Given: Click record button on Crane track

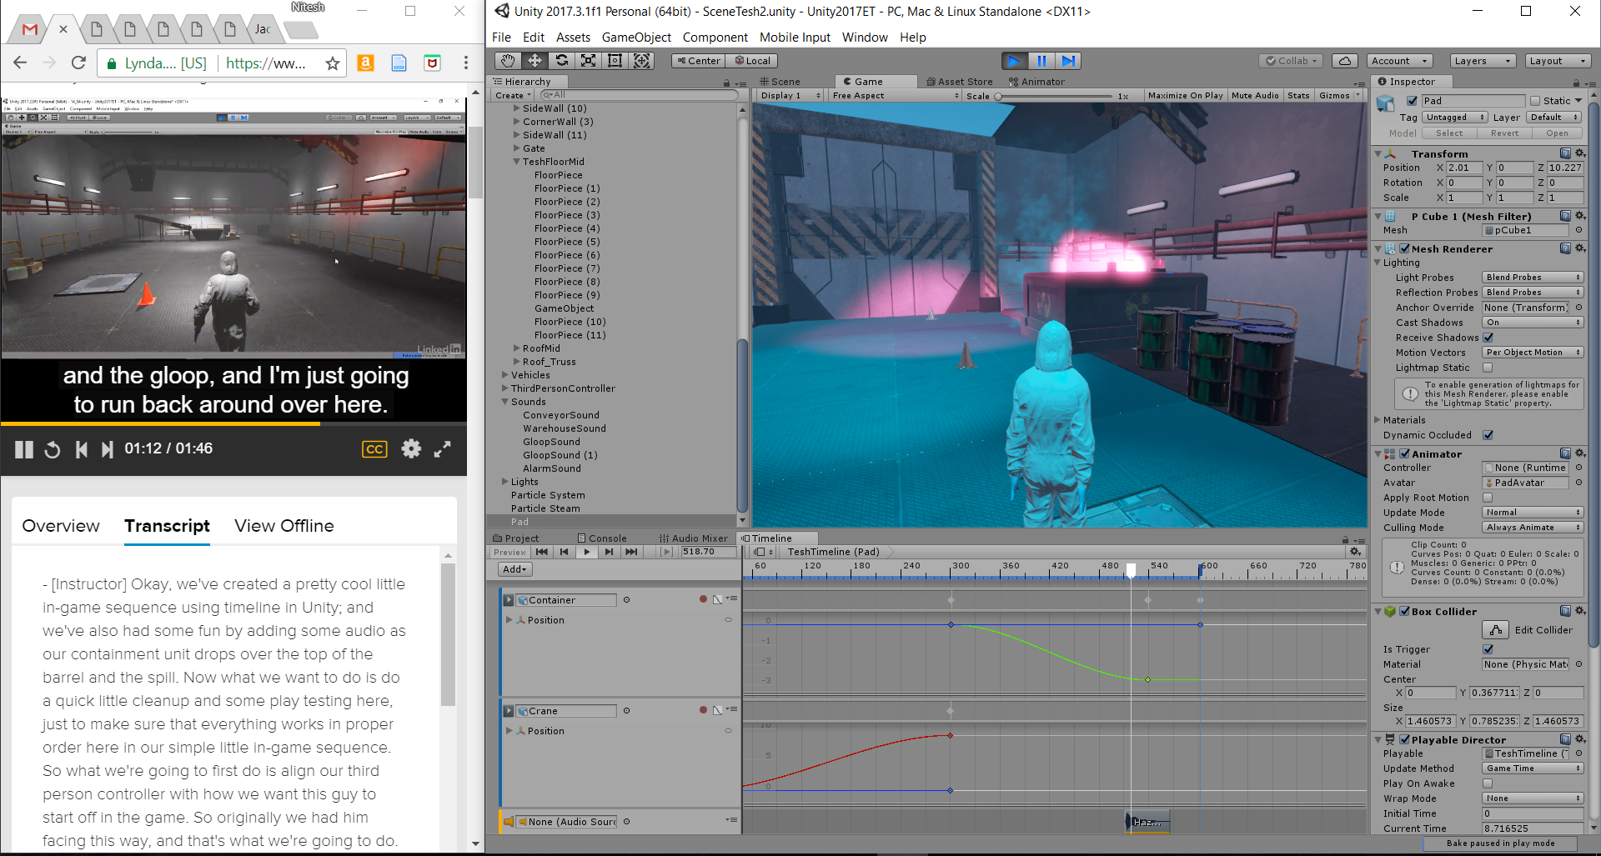Looking at the screenshot, I should (703, 710).
